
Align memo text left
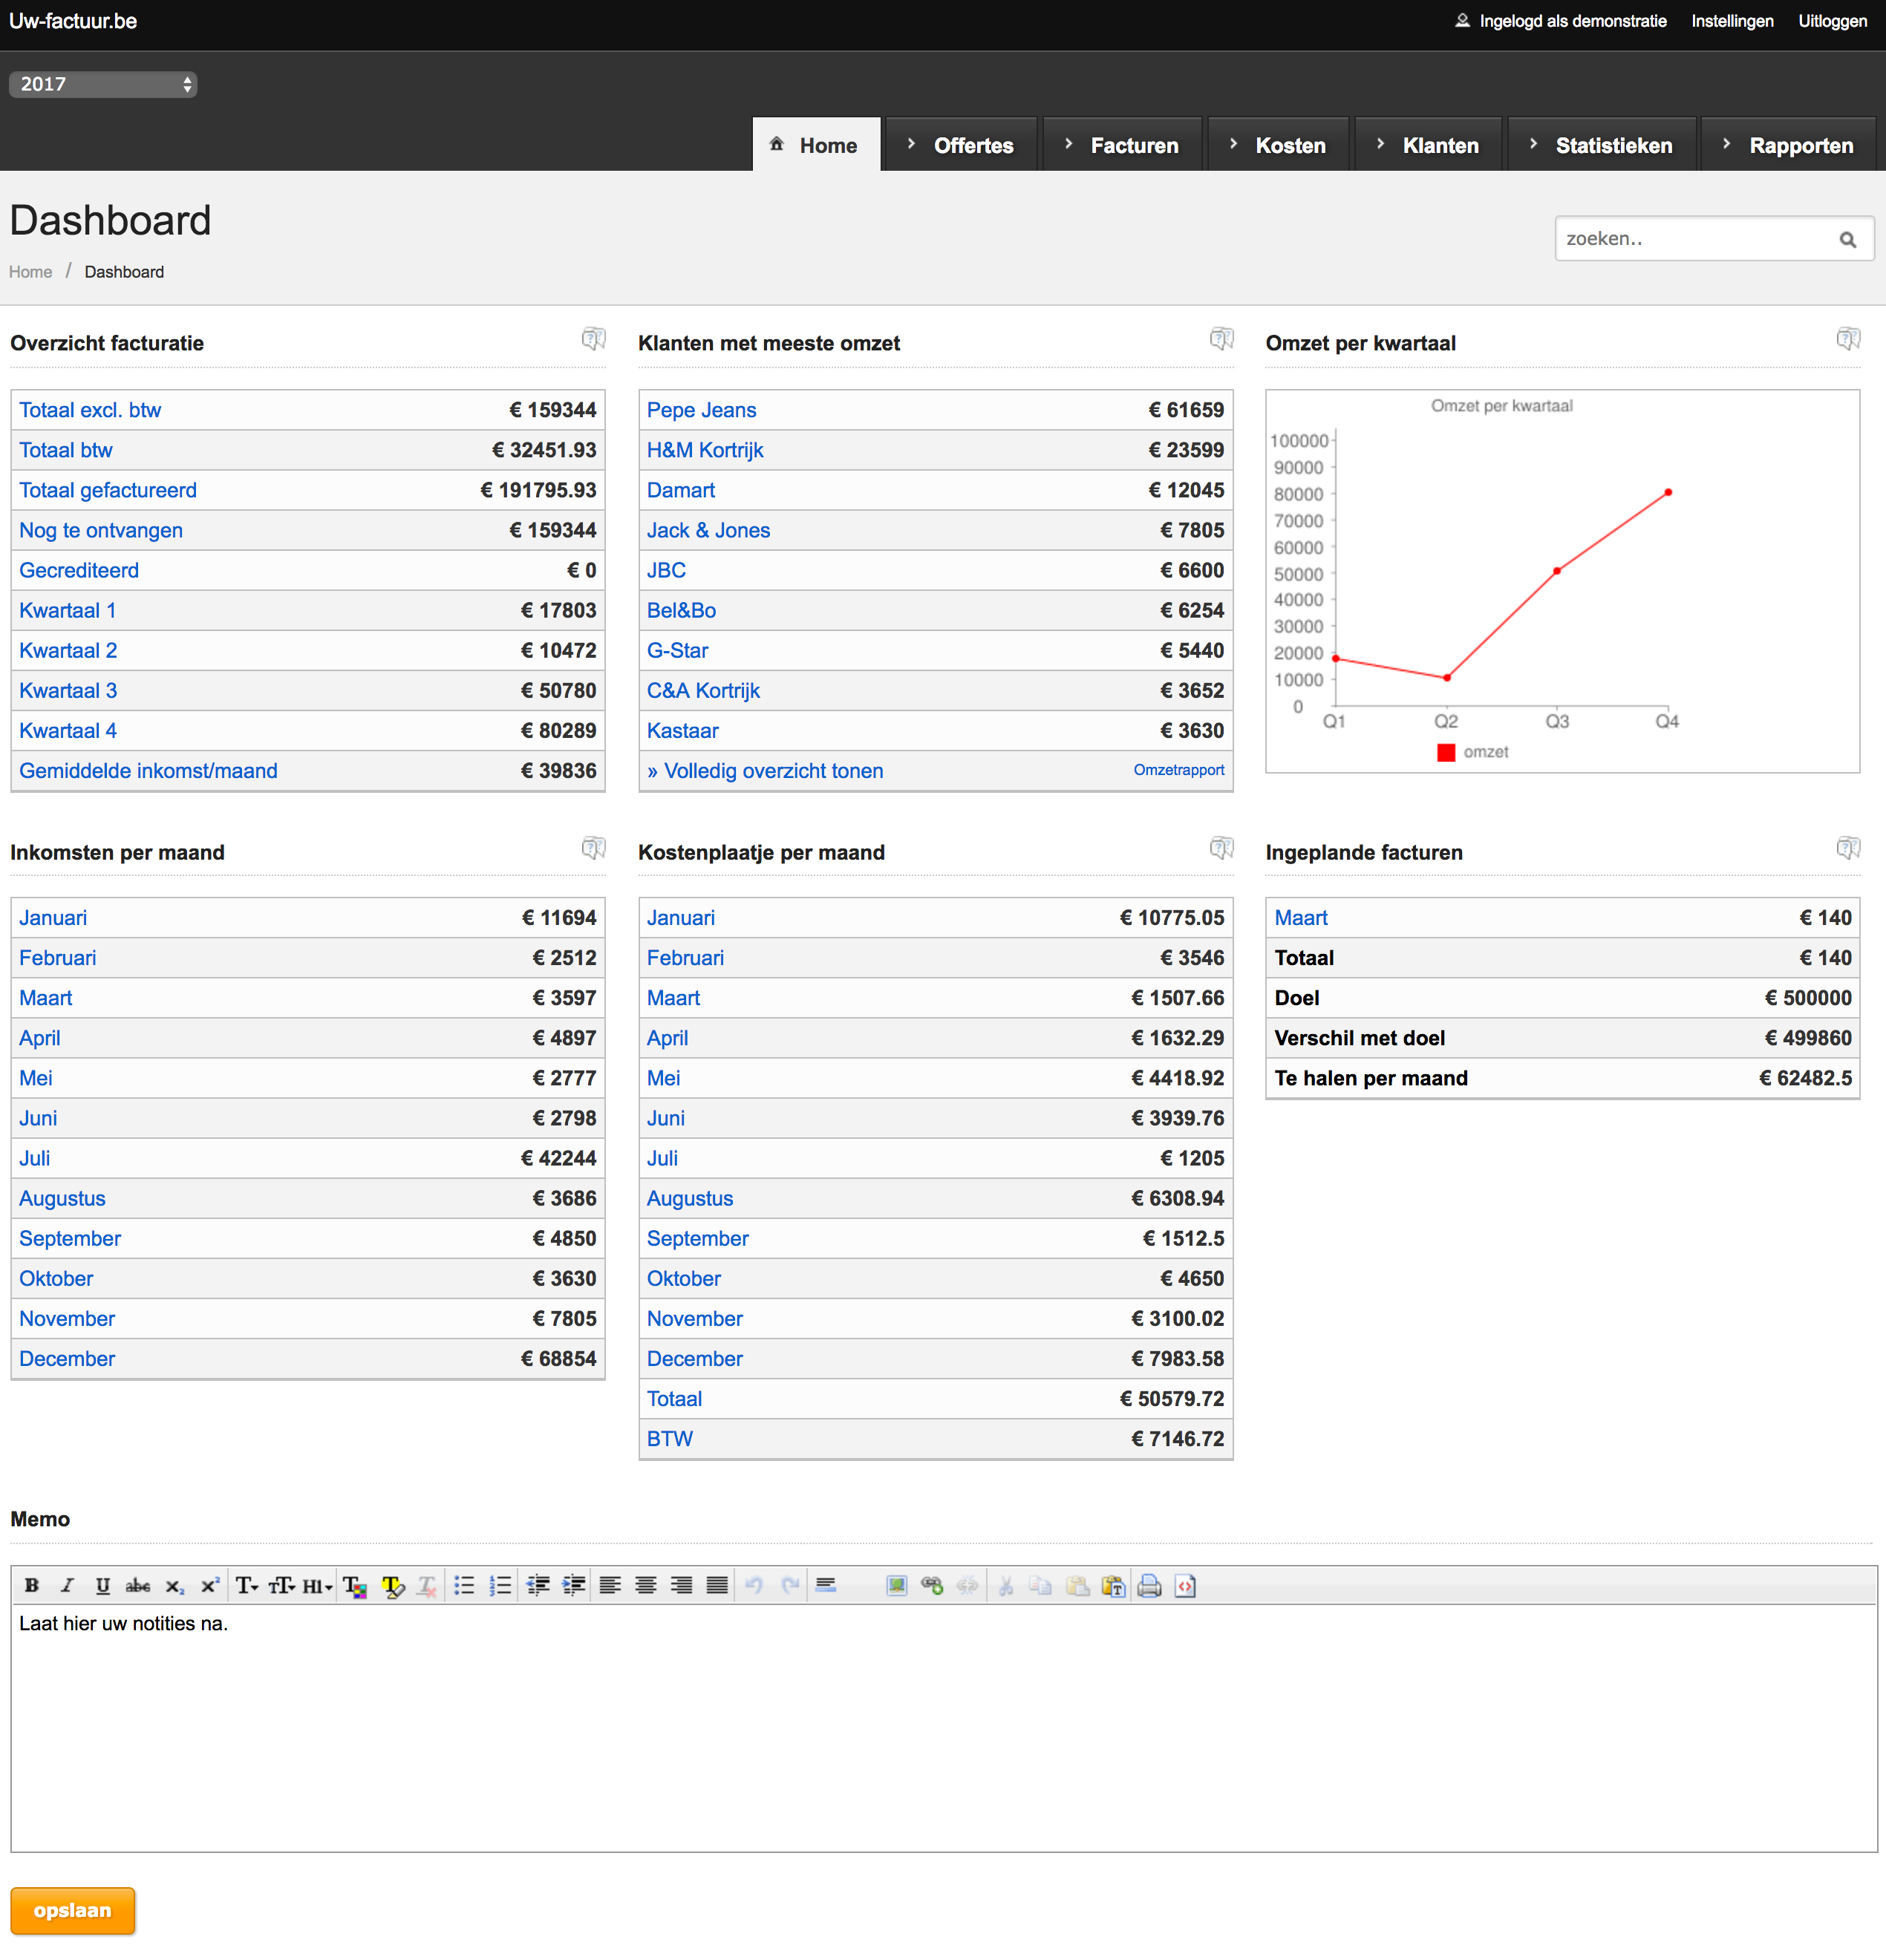610,1586
